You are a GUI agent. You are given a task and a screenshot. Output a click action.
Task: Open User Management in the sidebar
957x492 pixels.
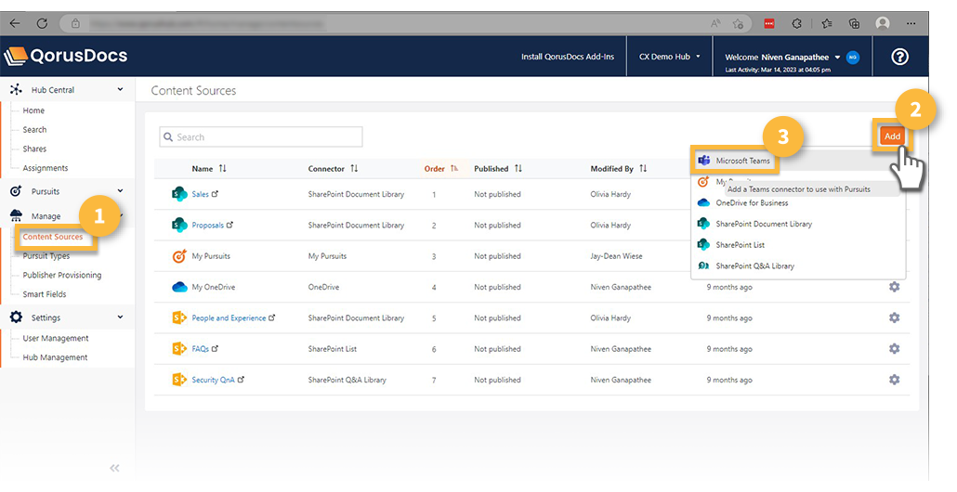56,338
